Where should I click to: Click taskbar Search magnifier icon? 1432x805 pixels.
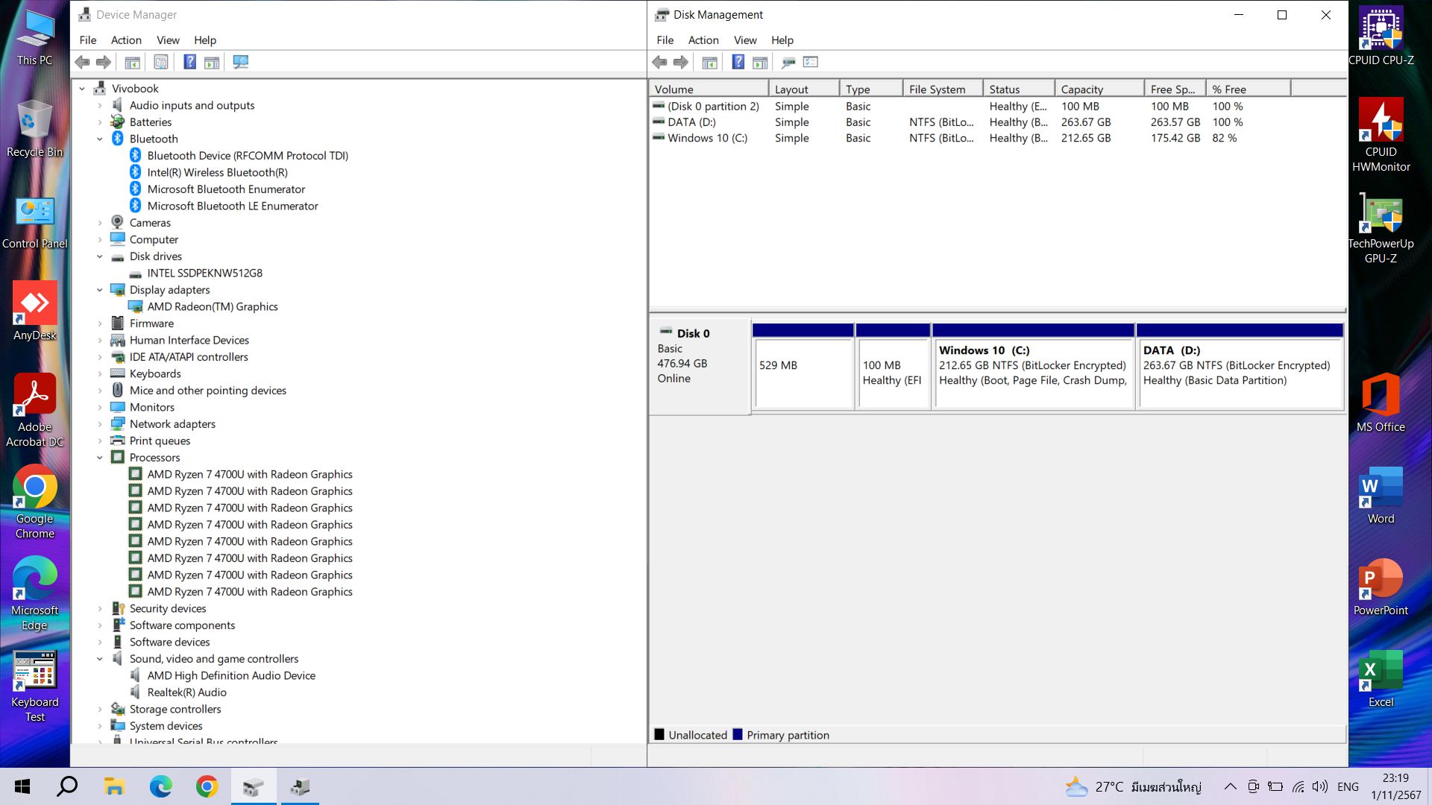click(68, 786)
